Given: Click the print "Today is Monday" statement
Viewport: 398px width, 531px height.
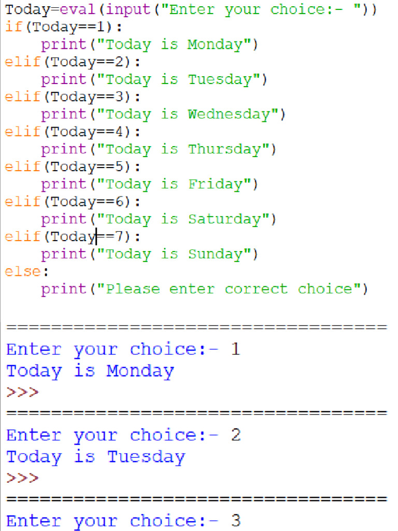Looking at the screenshot, I should [x=149, y=45].
